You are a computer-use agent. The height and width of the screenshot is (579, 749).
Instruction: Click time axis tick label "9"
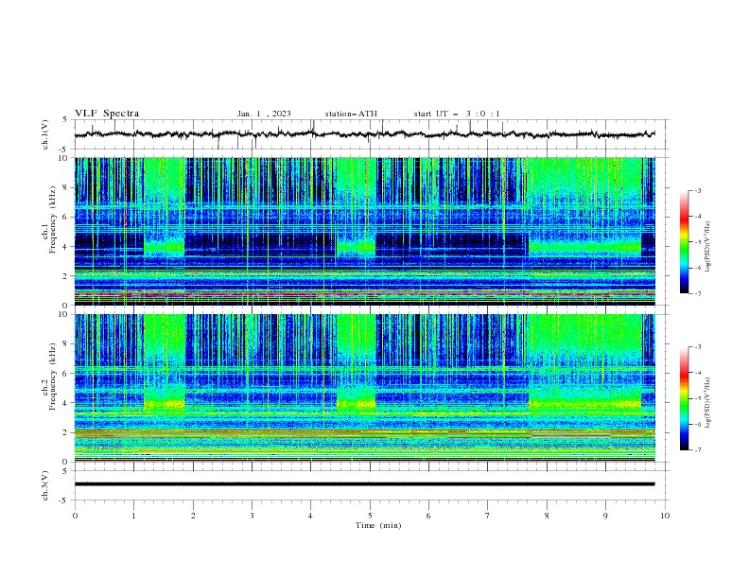pyautogui.click(x=605, y=516)
